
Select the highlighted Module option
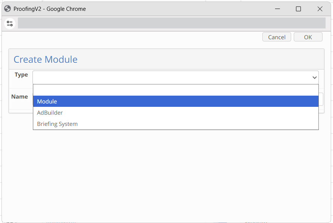pos(176,101)
